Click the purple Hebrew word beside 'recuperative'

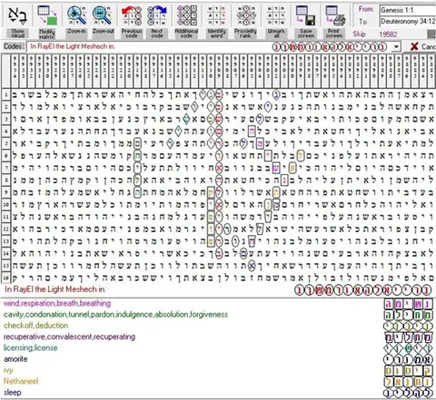click(409, 337)
